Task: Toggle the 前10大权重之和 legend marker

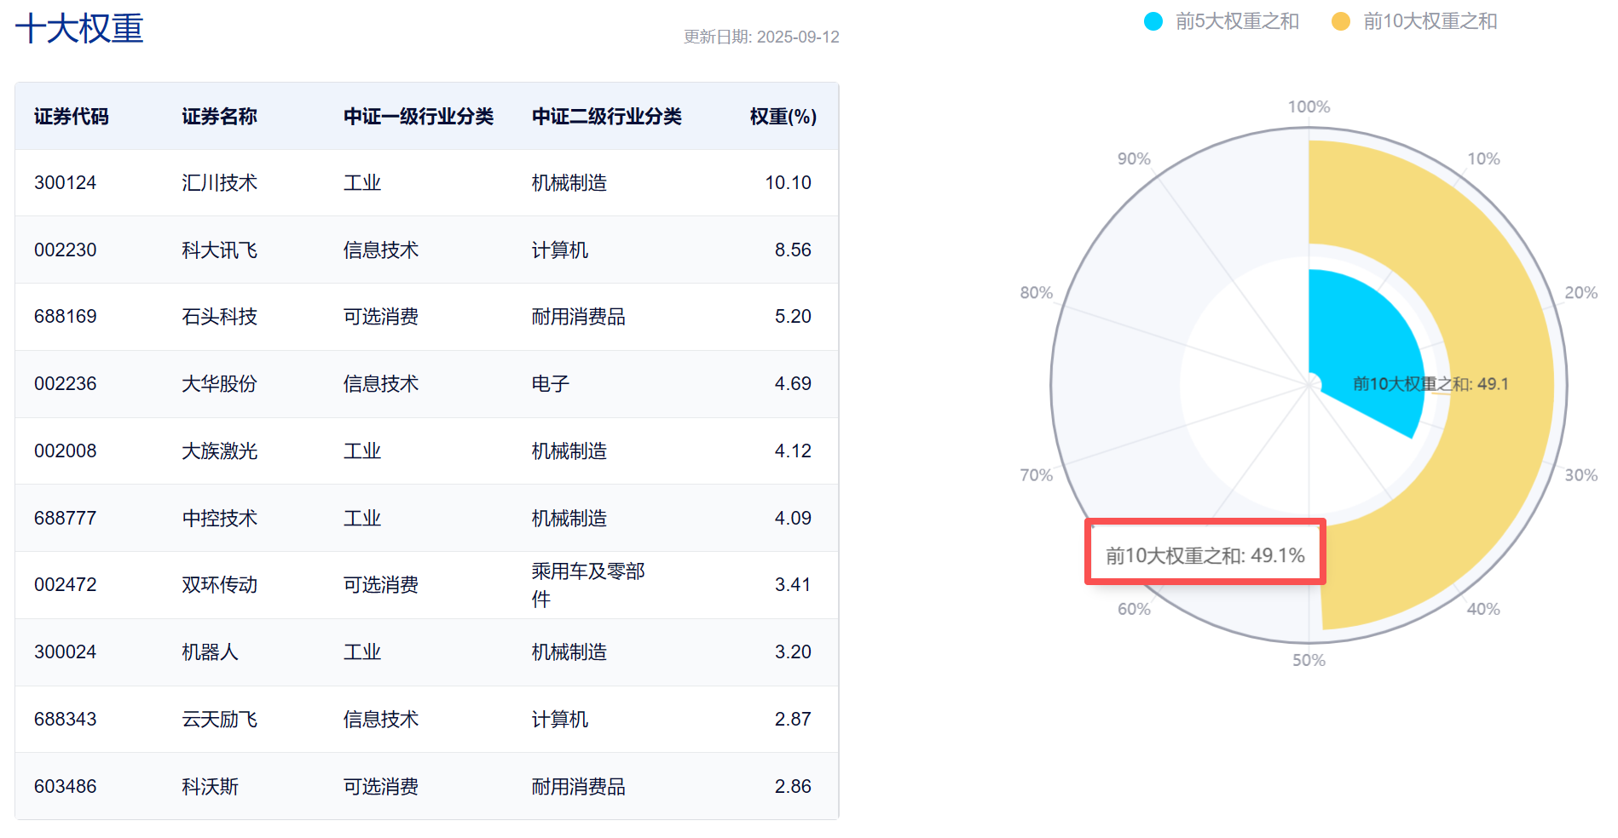Action: tap(1342, 21)
